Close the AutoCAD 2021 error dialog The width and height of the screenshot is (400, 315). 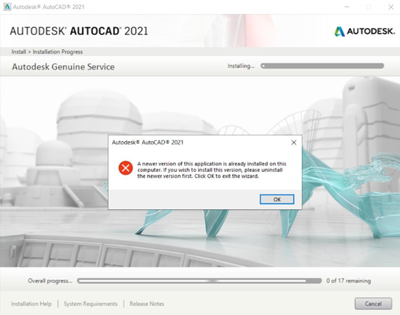pos(294,142)
